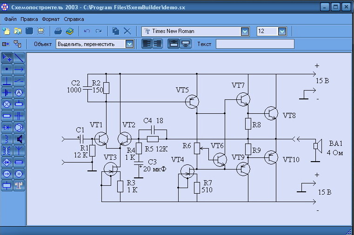
Task: Click the '20 мкФ' capacitor value text
Action: tap(155, 169)
